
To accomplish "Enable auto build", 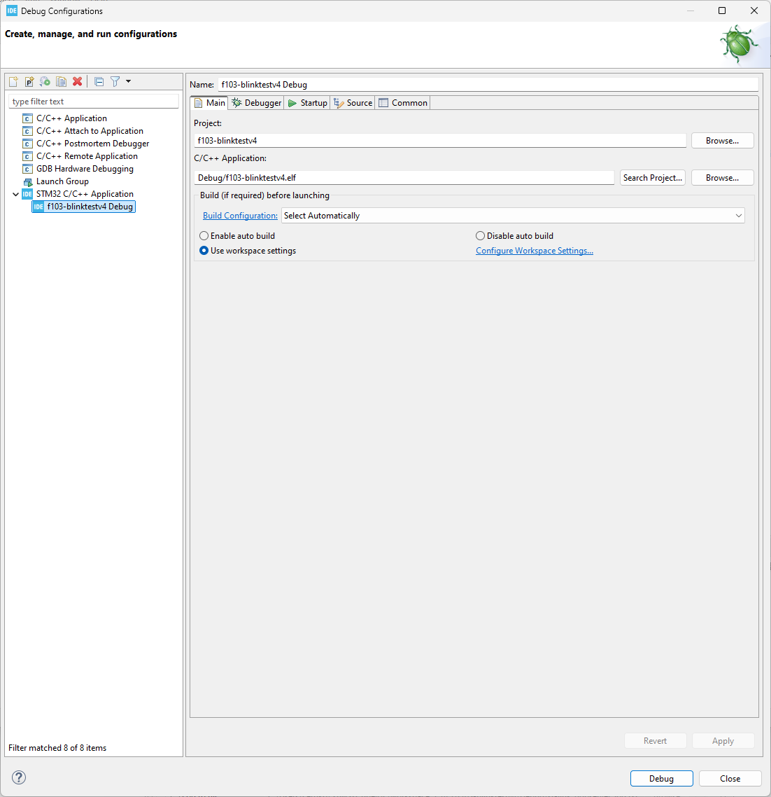I will [x=204, y=235].
